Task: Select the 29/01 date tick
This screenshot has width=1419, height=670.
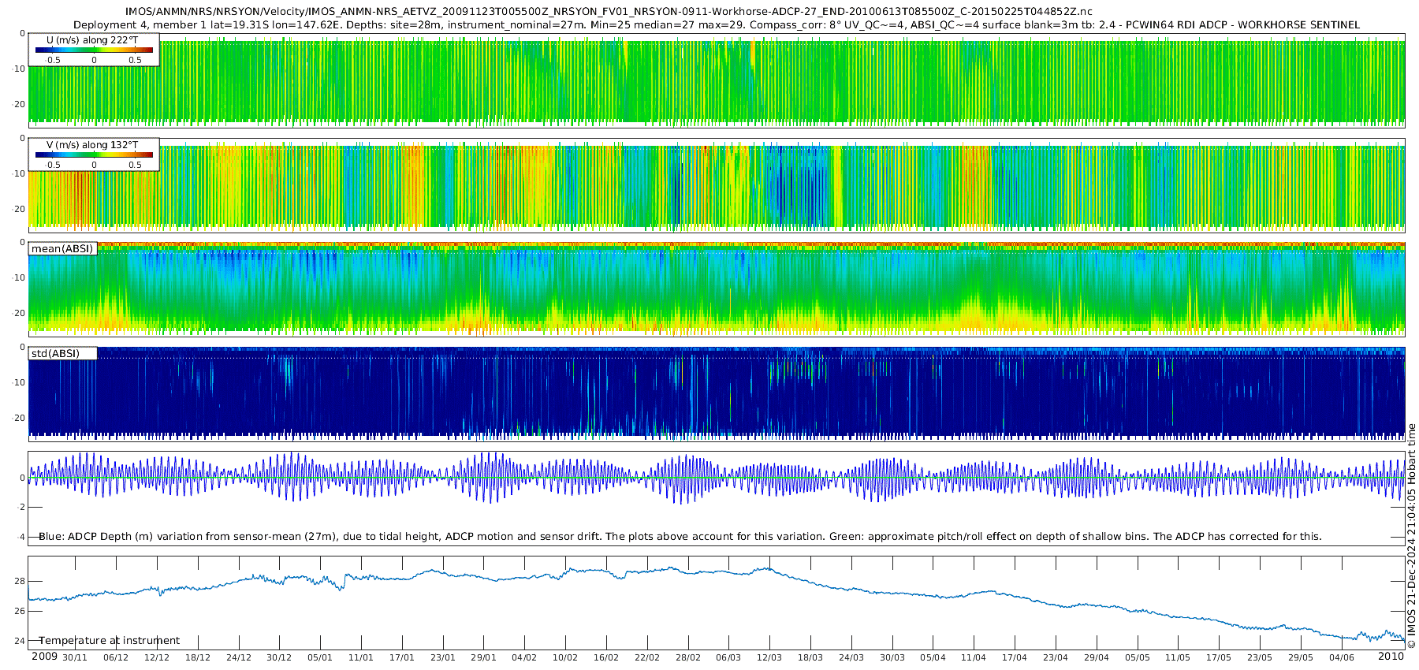Action: pyautogui.click(x=483, y=657)
